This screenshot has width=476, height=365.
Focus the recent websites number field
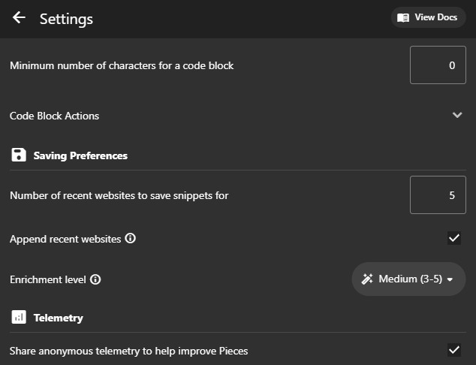pos(438,195)
